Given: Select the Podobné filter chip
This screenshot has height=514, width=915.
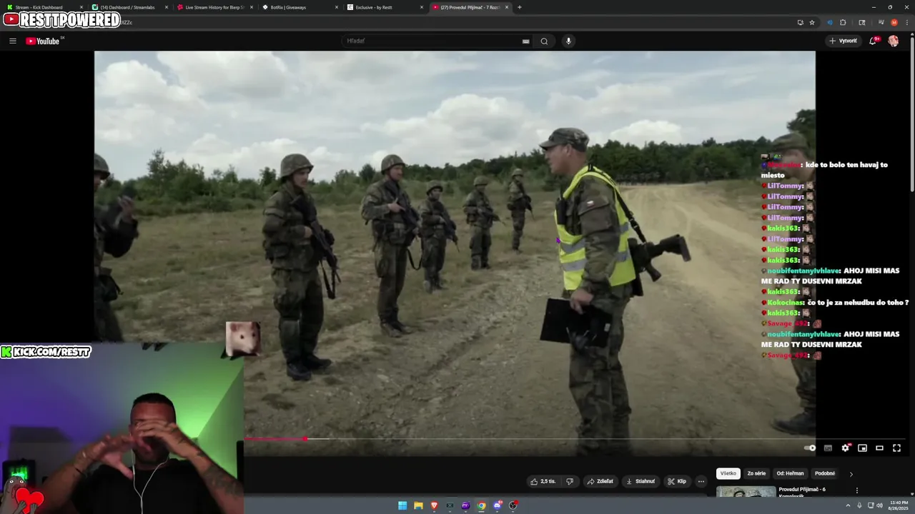Looking at the screenshot, I should [825, 473].
